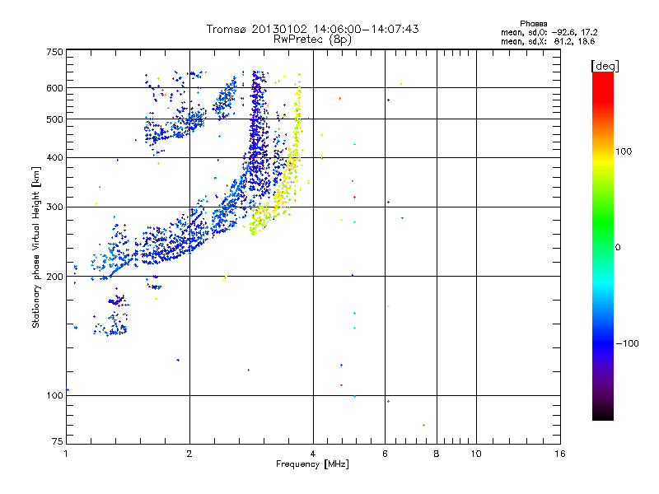The height and width of the screenshot is (494, 659).
Task: Click the '600' y-axis label
Action: (54, 88)
